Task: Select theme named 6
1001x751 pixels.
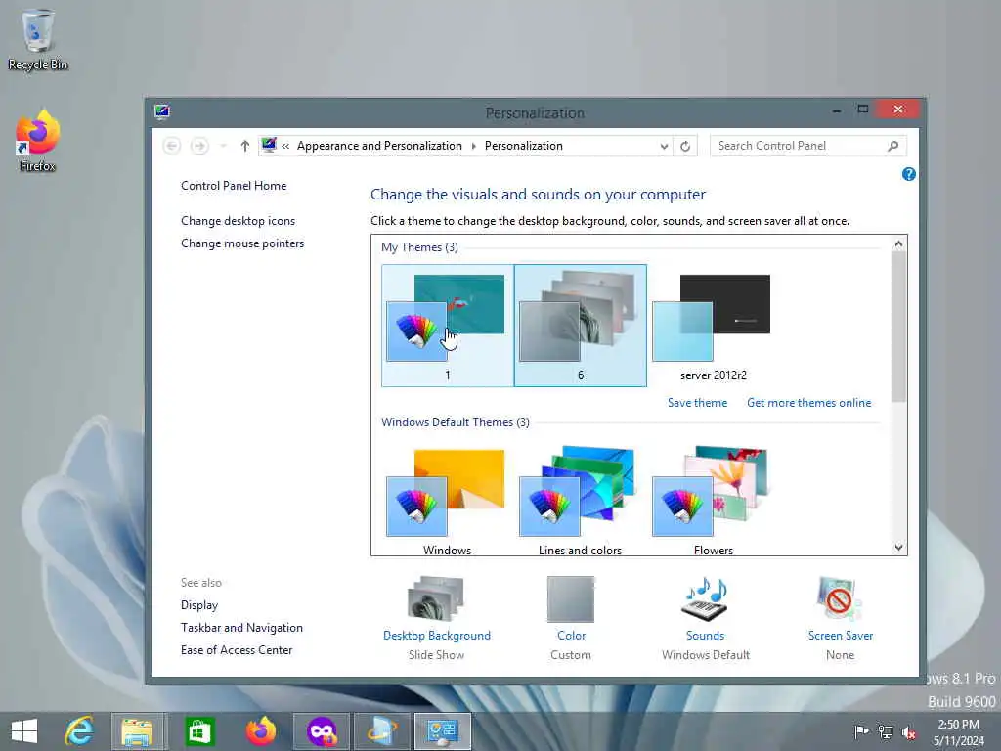Action: tap(581, 326)
